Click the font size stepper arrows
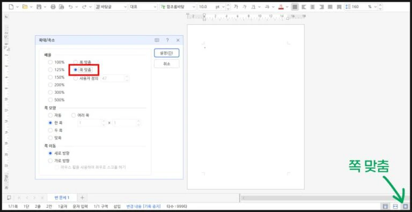 pos(228,7)
